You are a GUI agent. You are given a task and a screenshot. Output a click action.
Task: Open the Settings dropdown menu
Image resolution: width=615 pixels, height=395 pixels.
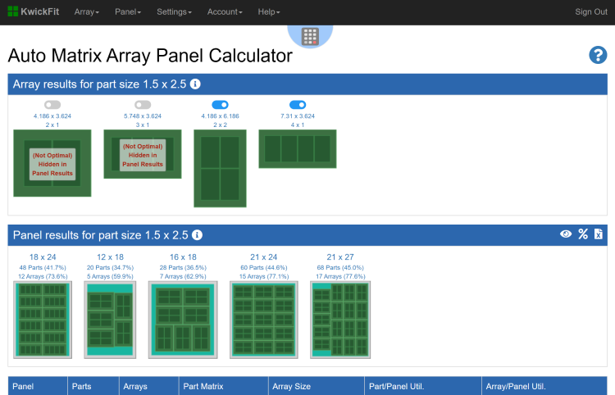tap(174, 12)
